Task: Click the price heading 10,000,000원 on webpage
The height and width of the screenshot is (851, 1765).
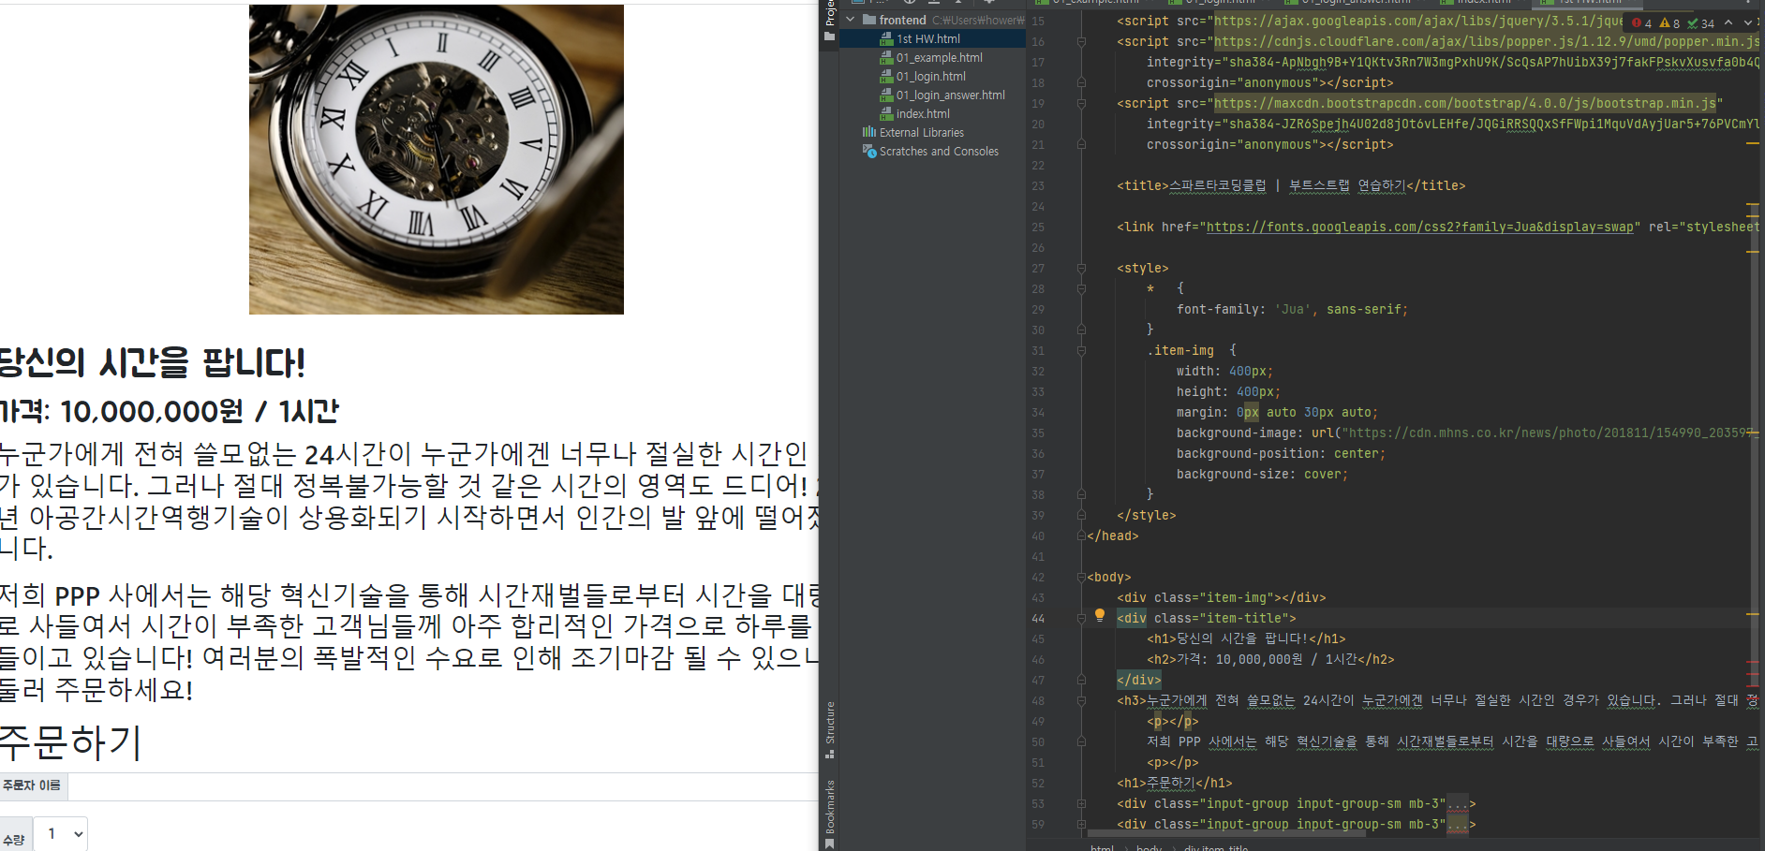Action: 170,411
